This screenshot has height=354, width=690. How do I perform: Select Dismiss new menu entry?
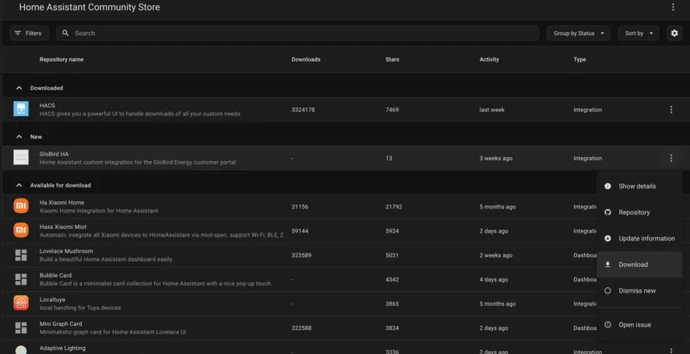pyautogui.click(x=639, y=291)
